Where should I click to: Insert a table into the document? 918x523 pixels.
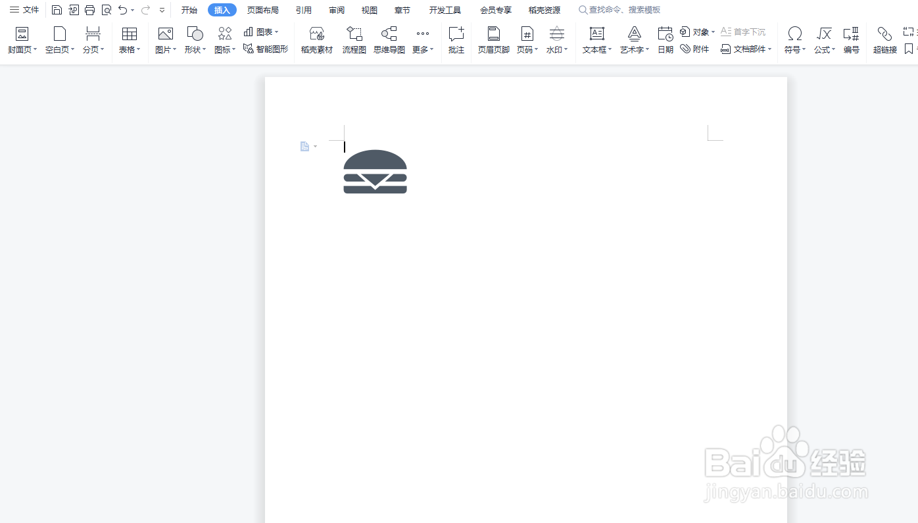129,39
